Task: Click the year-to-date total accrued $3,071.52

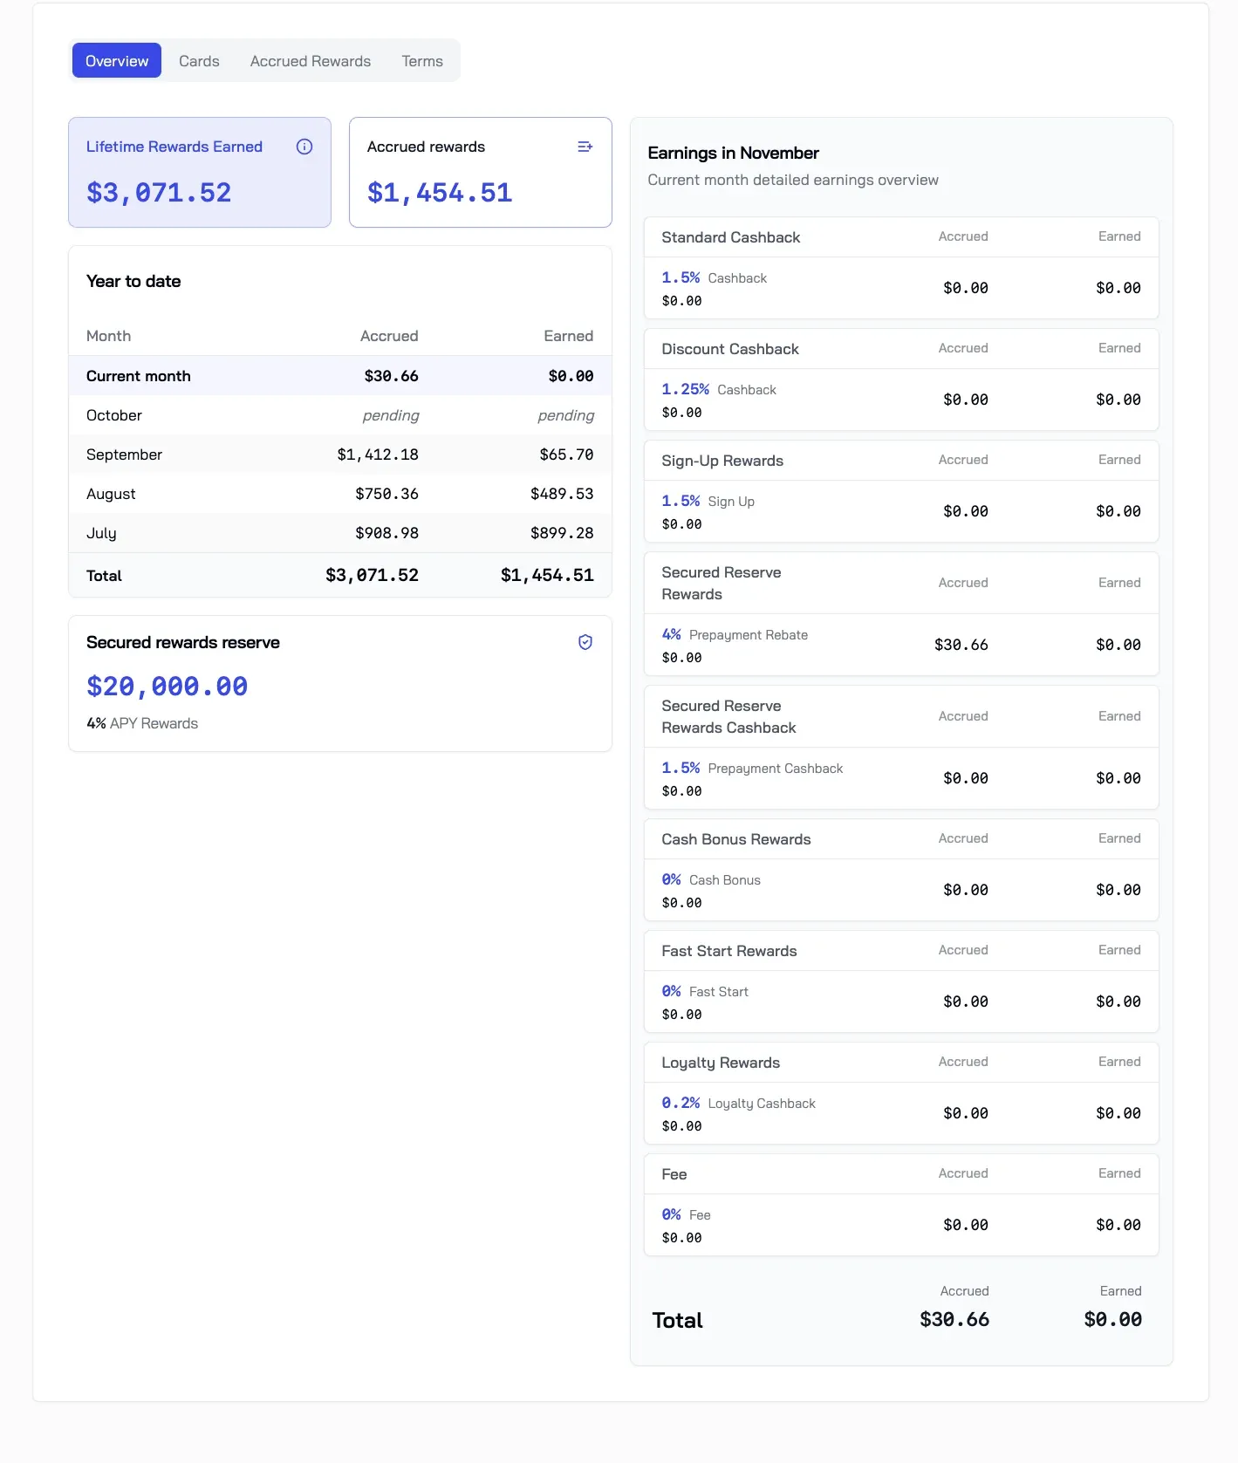Action: pos(372,576)
